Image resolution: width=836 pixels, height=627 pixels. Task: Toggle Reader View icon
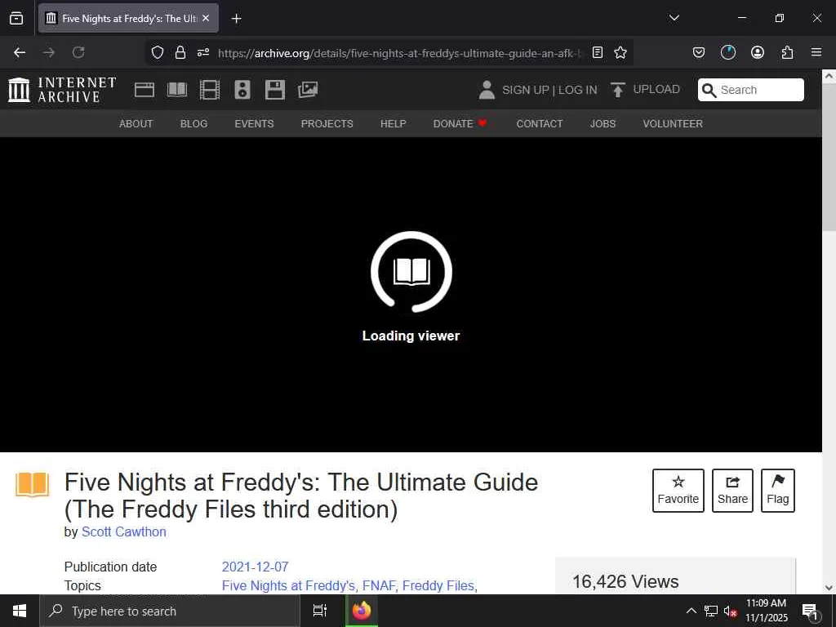pyautogui.click(x=598, y=52)
